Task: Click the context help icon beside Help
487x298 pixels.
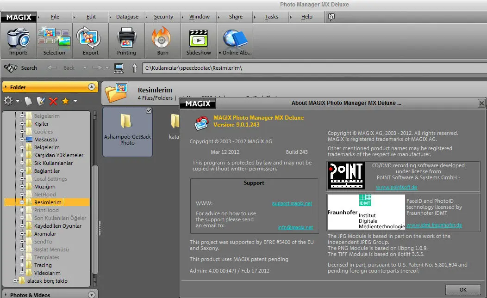Action: (331, 17)
